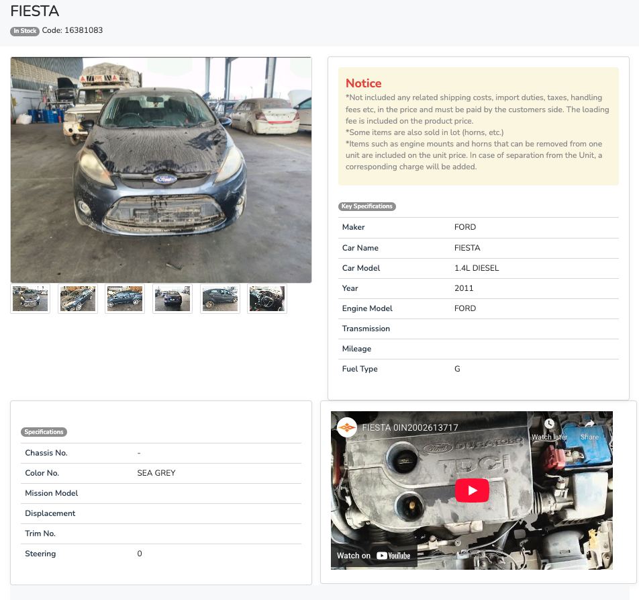Viewport: 639px width, 600px height.
Task: Select the rear view thumbnail
Action: 173,298
